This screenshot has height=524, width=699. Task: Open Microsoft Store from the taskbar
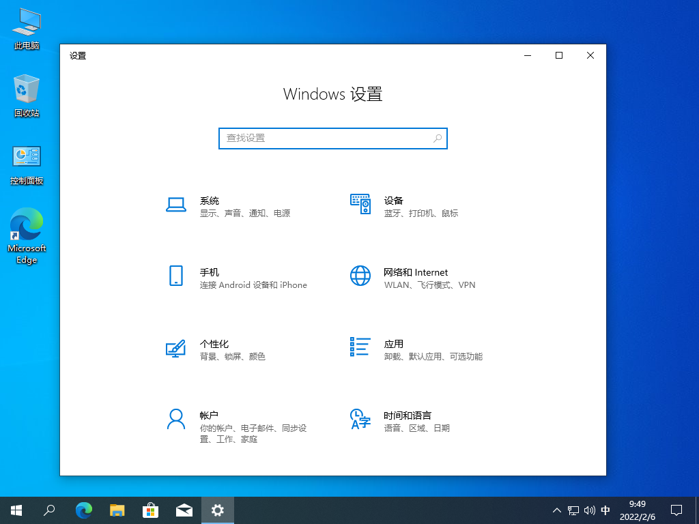click(x=150, y=510)
